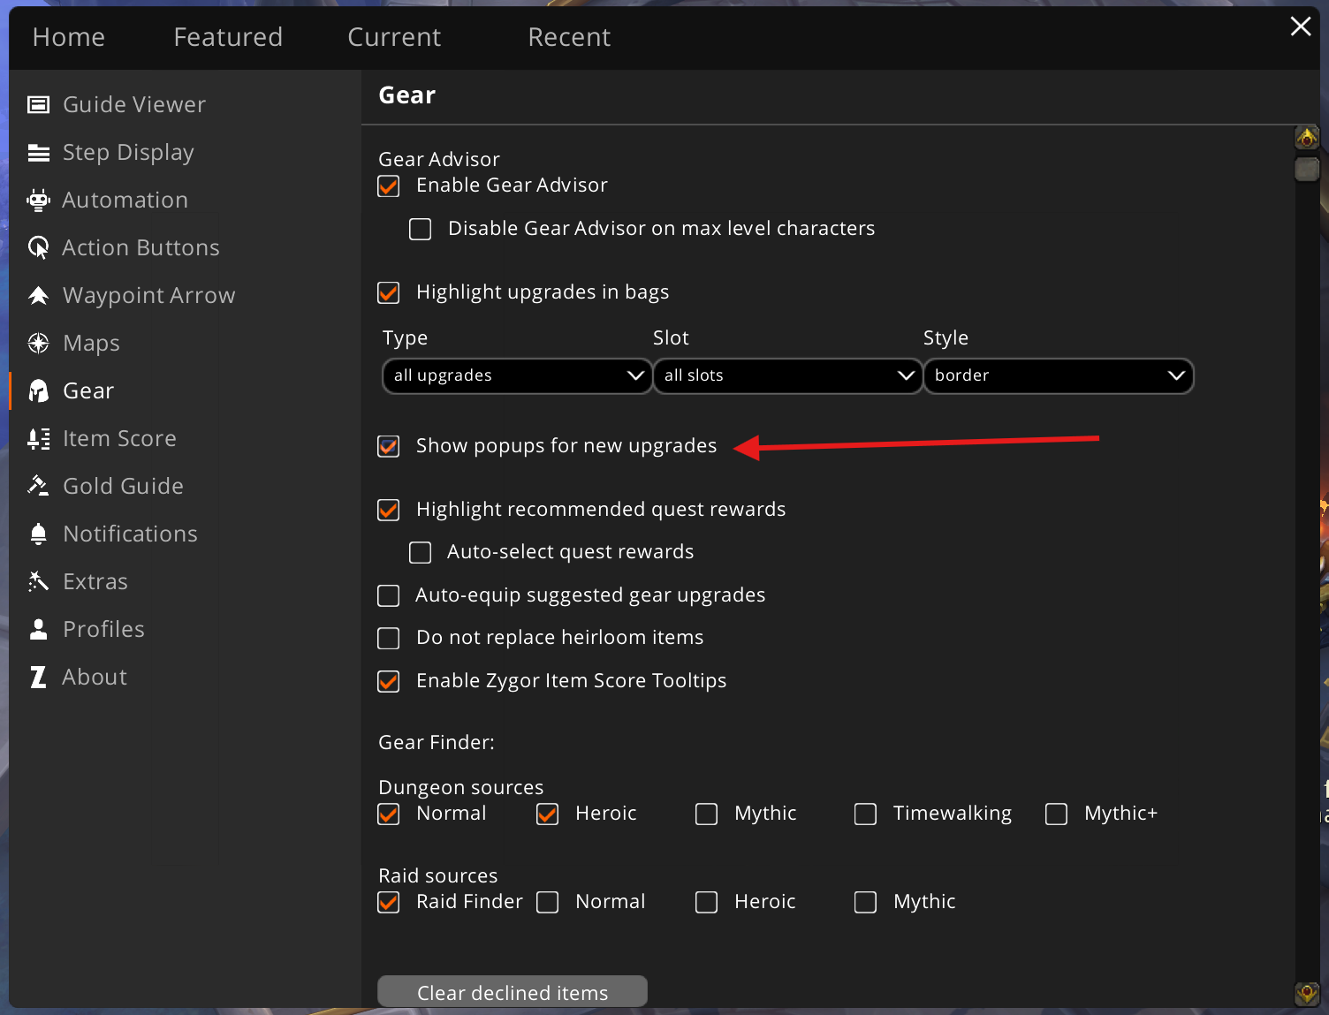Click the Guide Viewer sidebar icon
This screenshot has height=1015, width=1329.
[38, 105]
